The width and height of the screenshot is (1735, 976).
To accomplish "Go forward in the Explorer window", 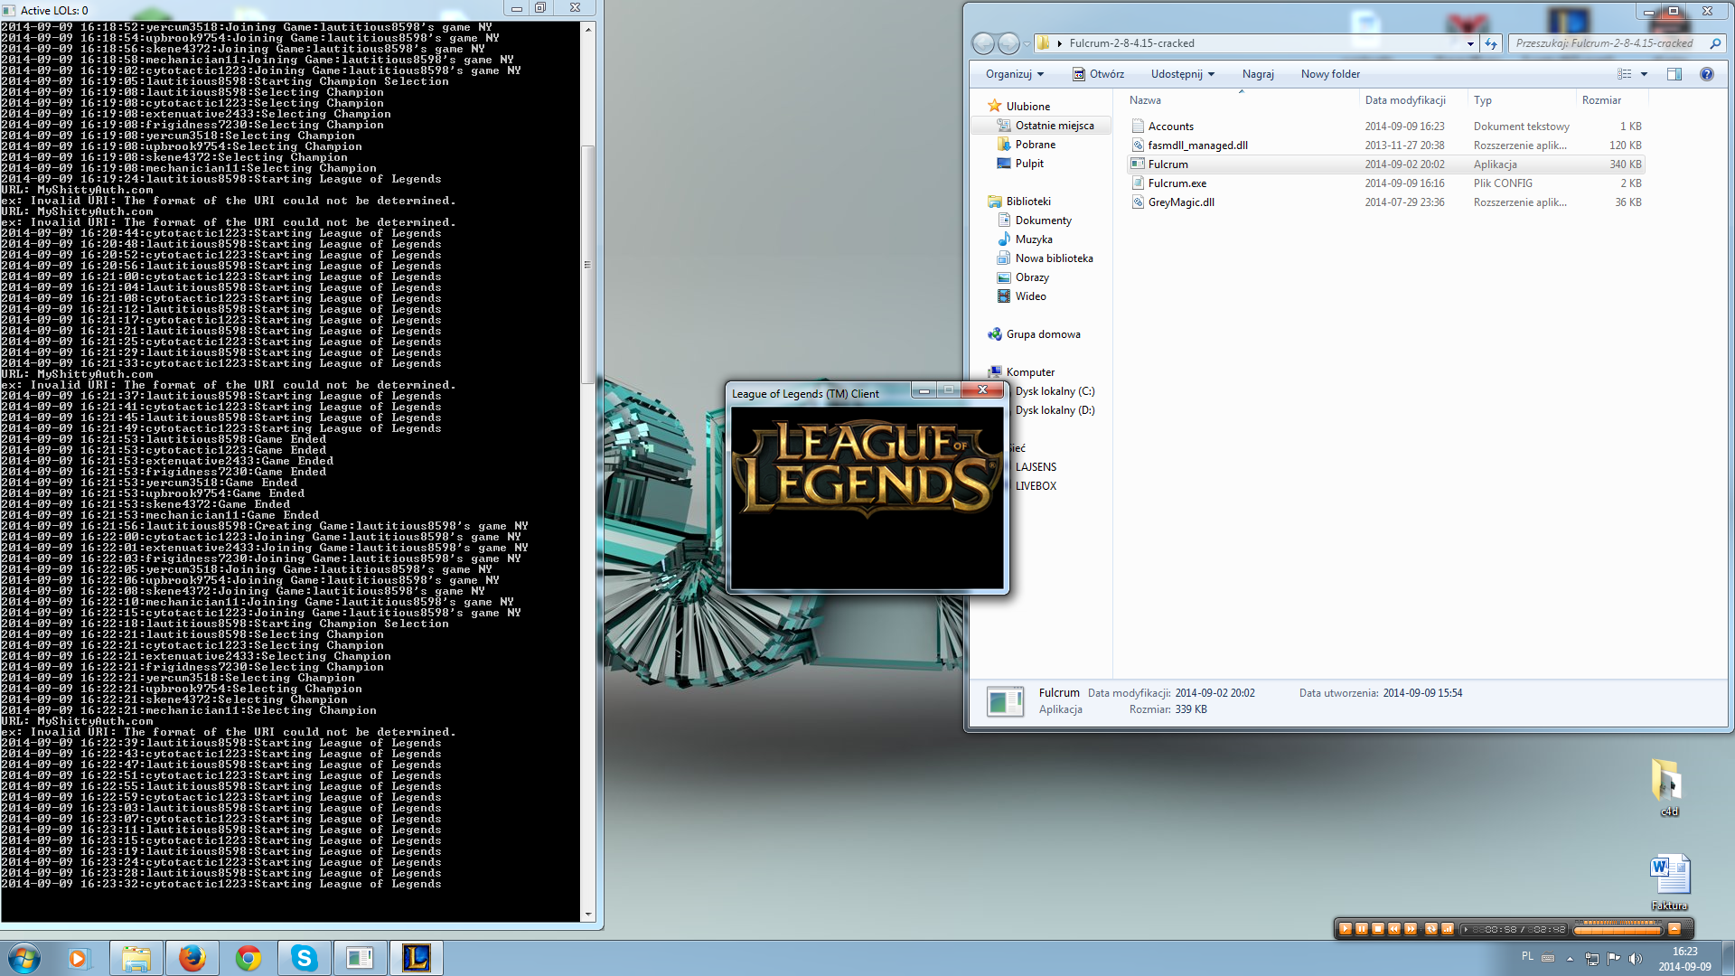I will 1008,43.
